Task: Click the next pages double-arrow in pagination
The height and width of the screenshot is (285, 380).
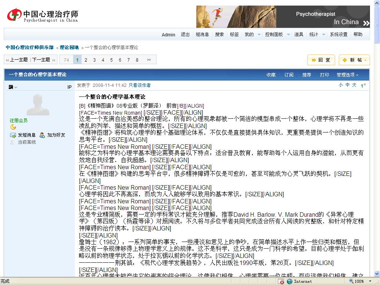Action: point(149,60)
